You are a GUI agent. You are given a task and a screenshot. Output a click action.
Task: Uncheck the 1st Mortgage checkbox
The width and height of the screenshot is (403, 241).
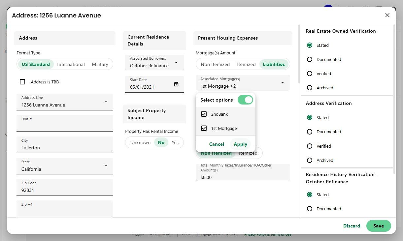click(204, 128)
